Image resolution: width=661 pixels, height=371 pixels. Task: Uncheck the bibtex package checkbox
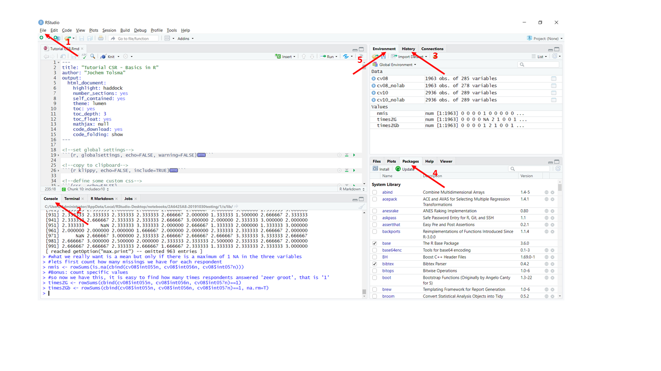click(x=374, y=264)
